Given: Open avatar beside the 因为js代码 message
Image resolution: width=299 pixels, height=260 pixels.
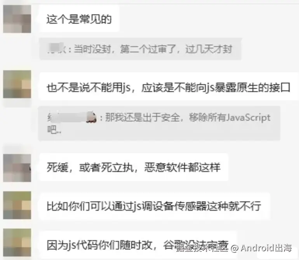Looking at the screenshot, I should click(x=17, y=243).
